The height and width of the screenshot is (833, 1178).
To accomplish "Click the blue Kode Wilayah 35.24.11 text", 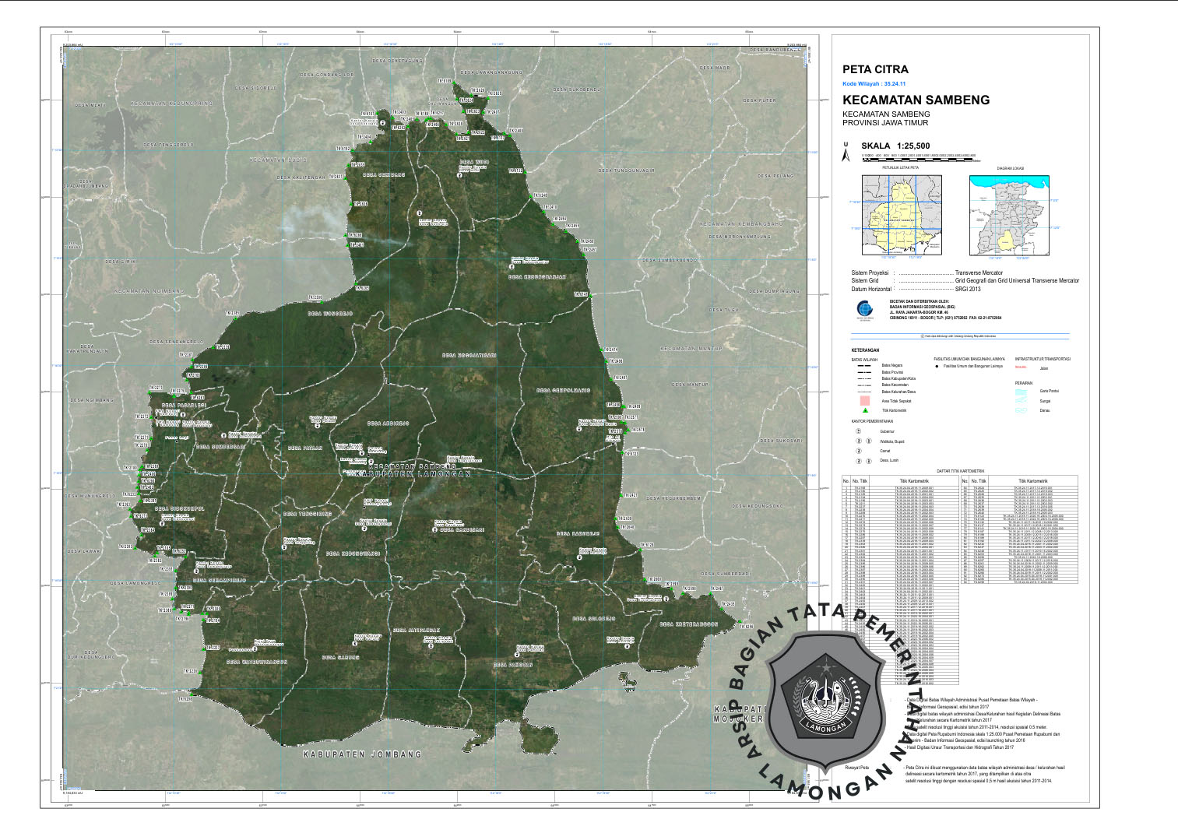I will (x=874, y=83).
